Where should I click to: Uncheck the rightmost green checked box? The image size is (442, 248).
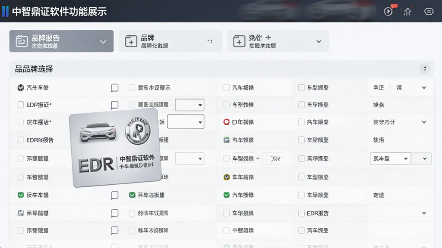click(x=226, y=195)
